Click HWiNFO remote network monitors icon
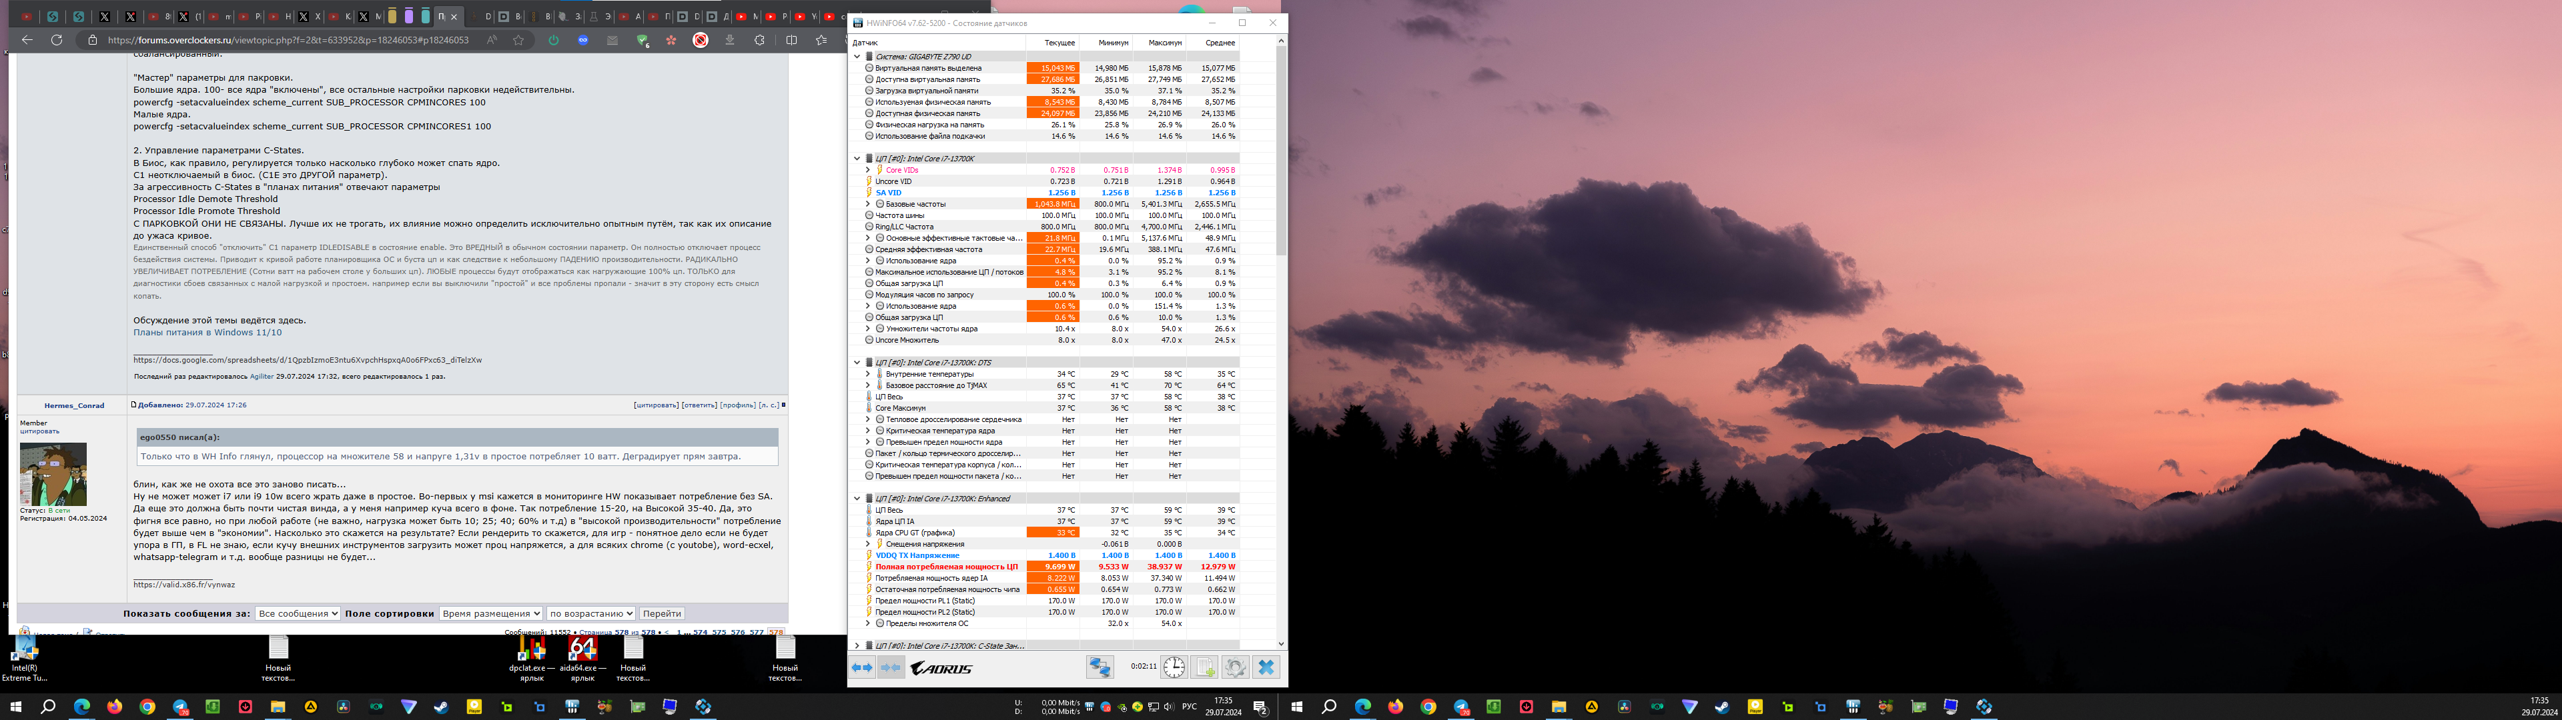This screenshot has width=2562, height=720. pyautogui.click(x=1099, y=668)
